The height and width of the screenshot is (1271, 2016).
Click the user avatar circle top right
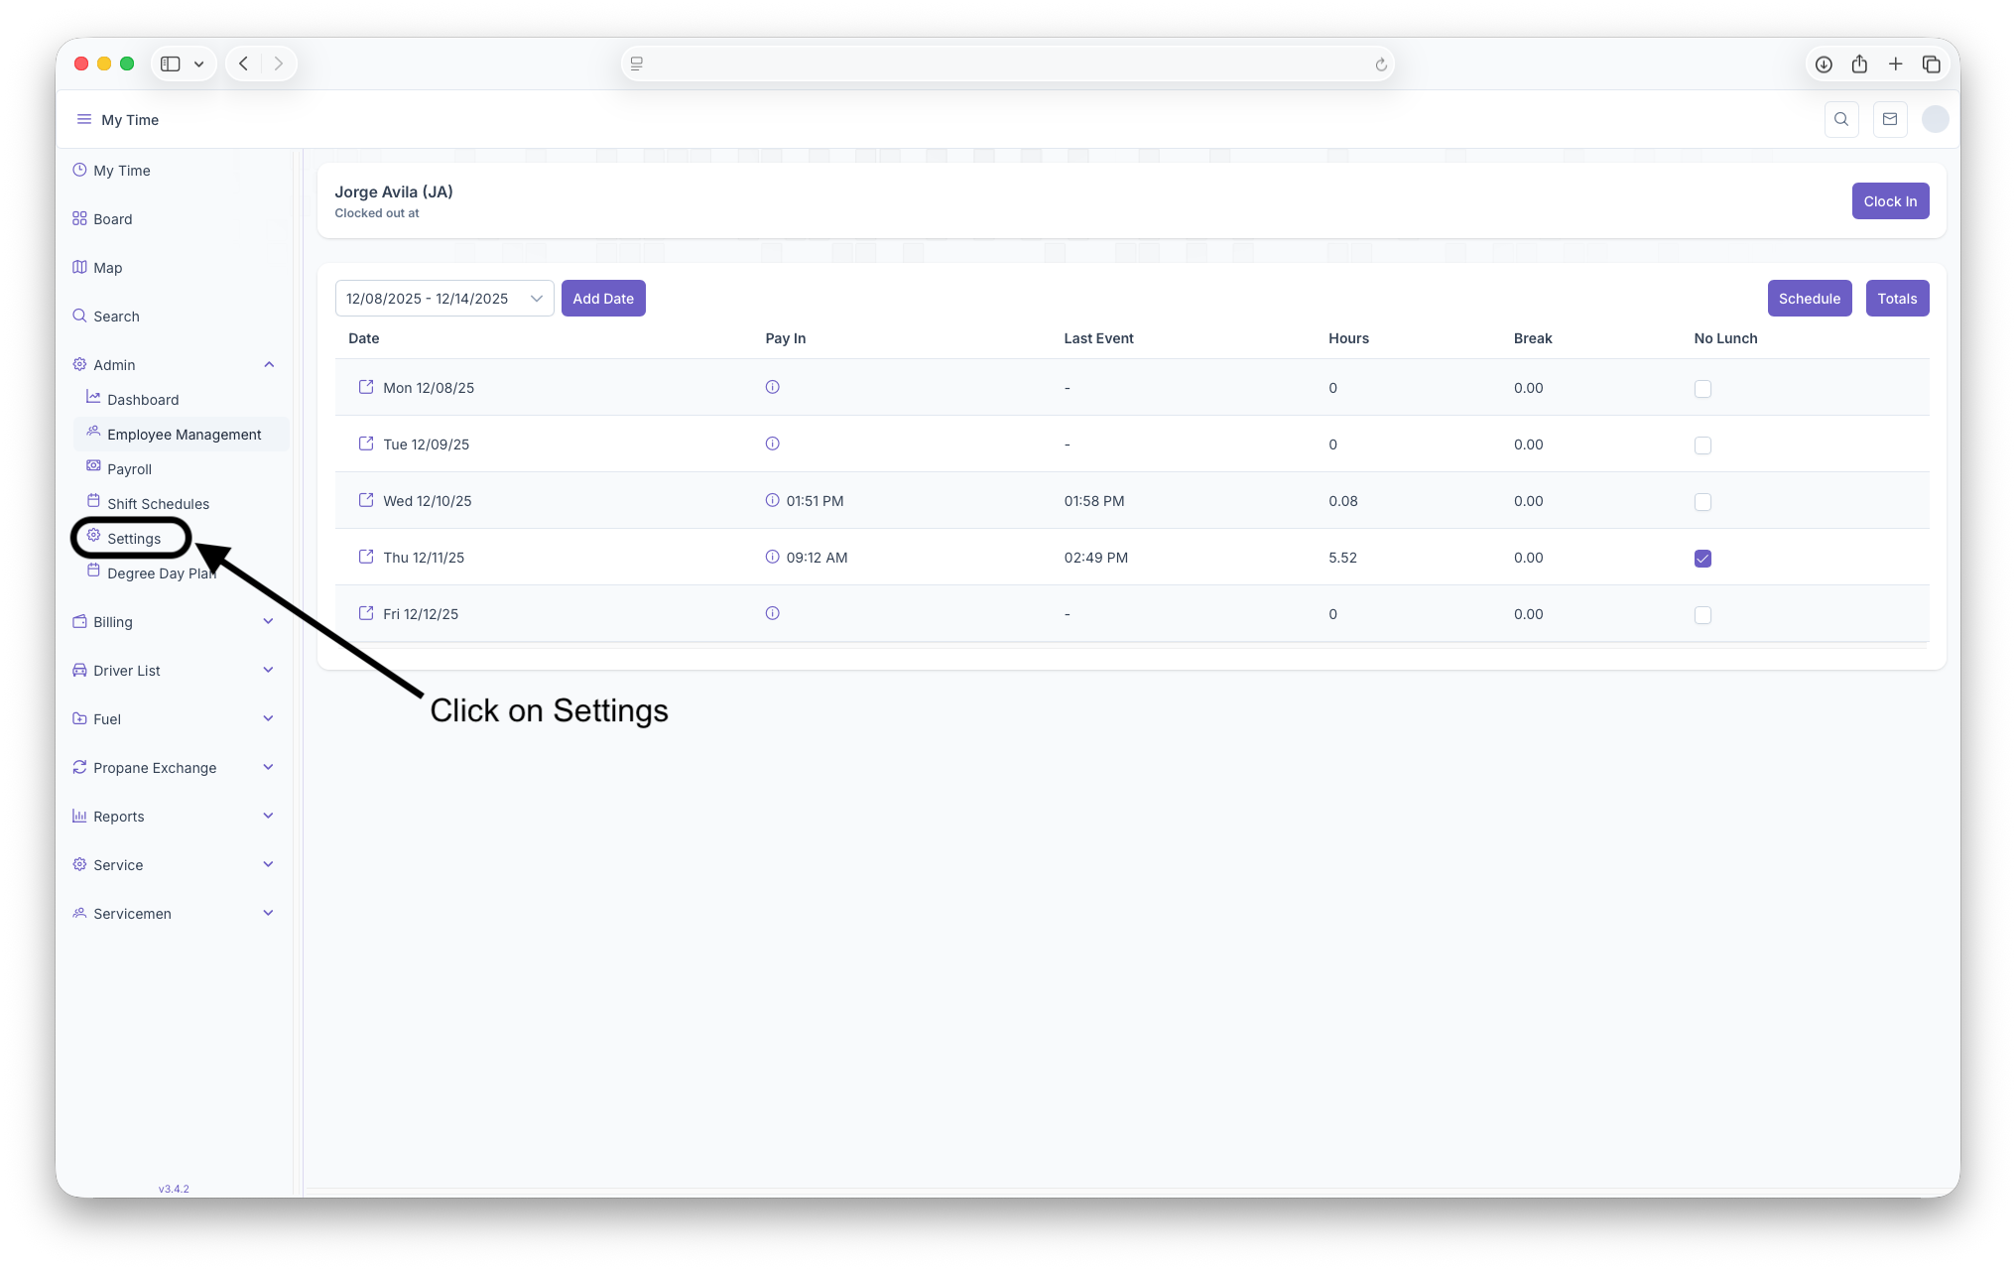tap(1935, 119)
